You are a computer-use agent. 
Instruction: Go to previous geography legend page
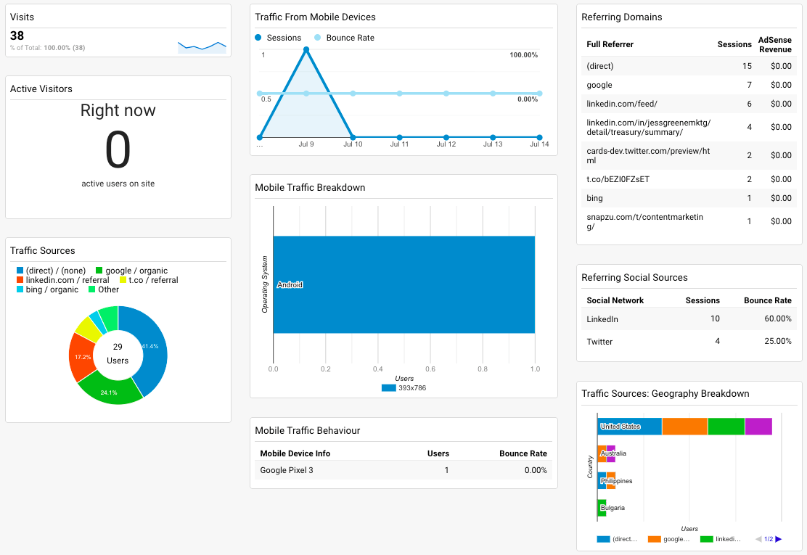click(x=758, y=539)
